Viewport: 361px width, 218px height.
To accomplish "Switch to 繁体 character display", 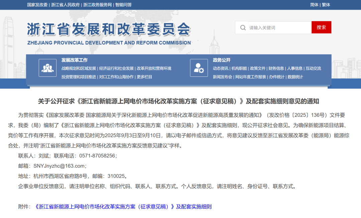I will (x=326, y=5).
